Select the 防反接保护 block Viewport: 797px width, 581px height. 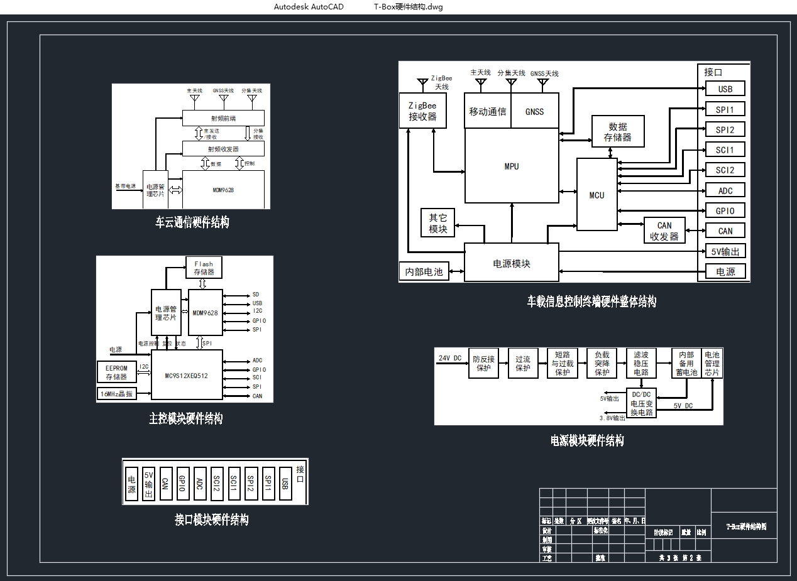click(x=483, y=364)
